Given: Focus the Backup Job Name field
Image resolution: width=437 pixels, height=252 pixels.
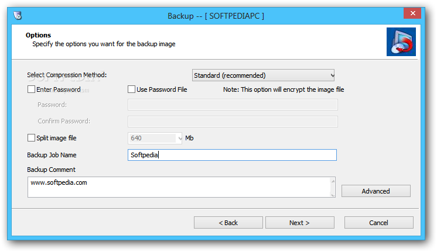Looking at the screenshot, I should click(x=232, y=155).
